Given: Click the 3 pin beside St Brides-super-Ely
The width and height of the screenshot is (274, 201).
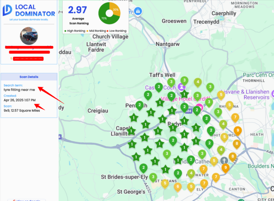Looking at the screenshot, I should pyautogui.click(x=153, y=177).
